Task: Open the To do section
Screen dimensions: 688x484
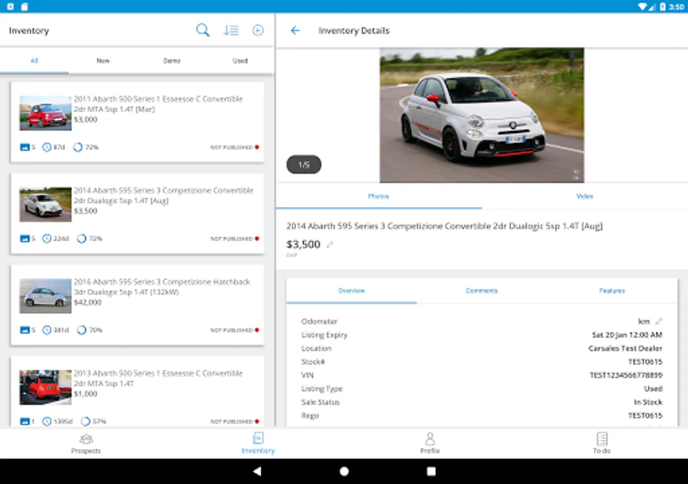Action: tap(602, 444)
